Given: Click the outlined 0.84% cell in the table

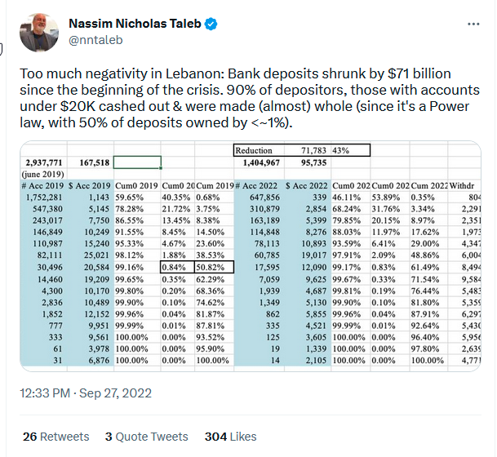Looking at the screenshot, I should click(x=178, y=266).
